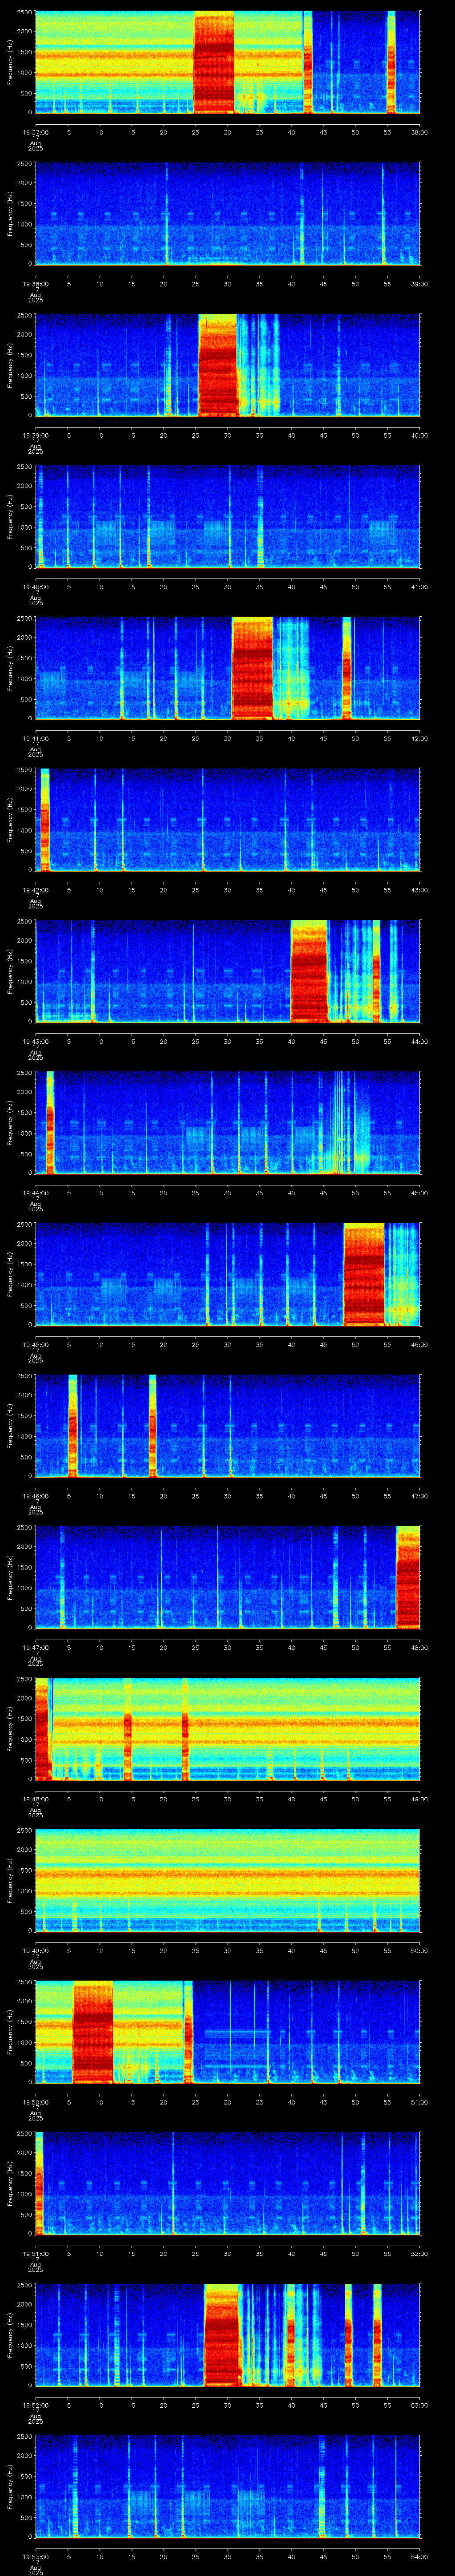Pick the spectrogram panel starting at 19:51:00
Screen dimensions: 455x2576
228,2183
